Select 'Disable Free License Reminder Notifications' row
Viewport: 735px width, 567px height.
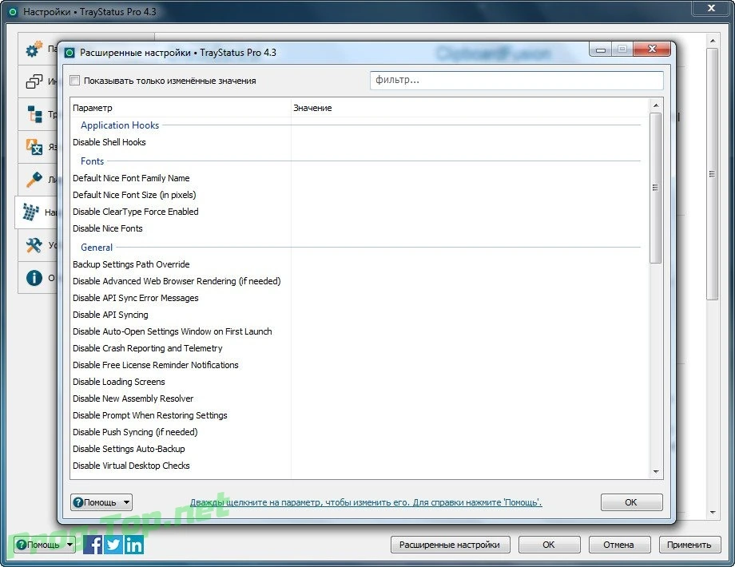[x=359, y=365]
